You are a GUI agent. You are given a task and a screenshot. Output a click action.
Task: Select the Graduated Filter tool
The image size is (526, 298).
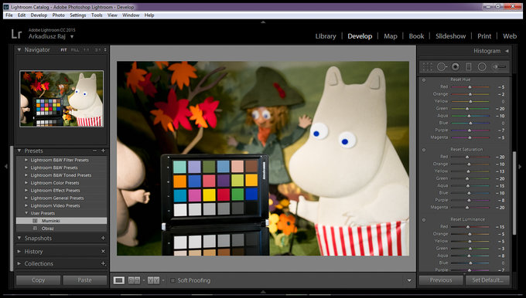tap(469, 66)
